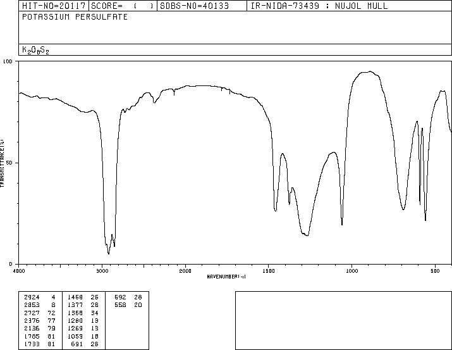Select peak value 1785 in the table
Viewport: 452px width, 350px height.
32,336
